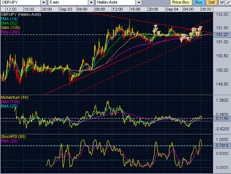The width and height of the screenshot is (231, 174).
Task: Click the EMA (20) label in Momentum pane
Action: click(9, 106)
